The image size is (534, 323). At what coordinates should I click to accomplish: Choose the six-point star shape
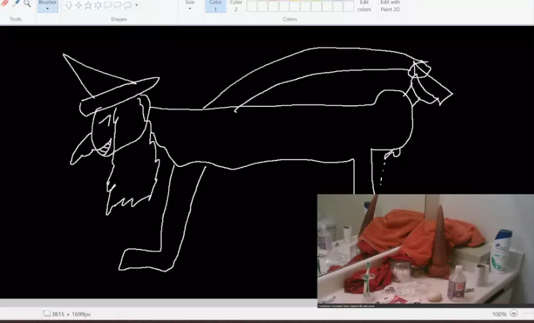click(98, 5)
